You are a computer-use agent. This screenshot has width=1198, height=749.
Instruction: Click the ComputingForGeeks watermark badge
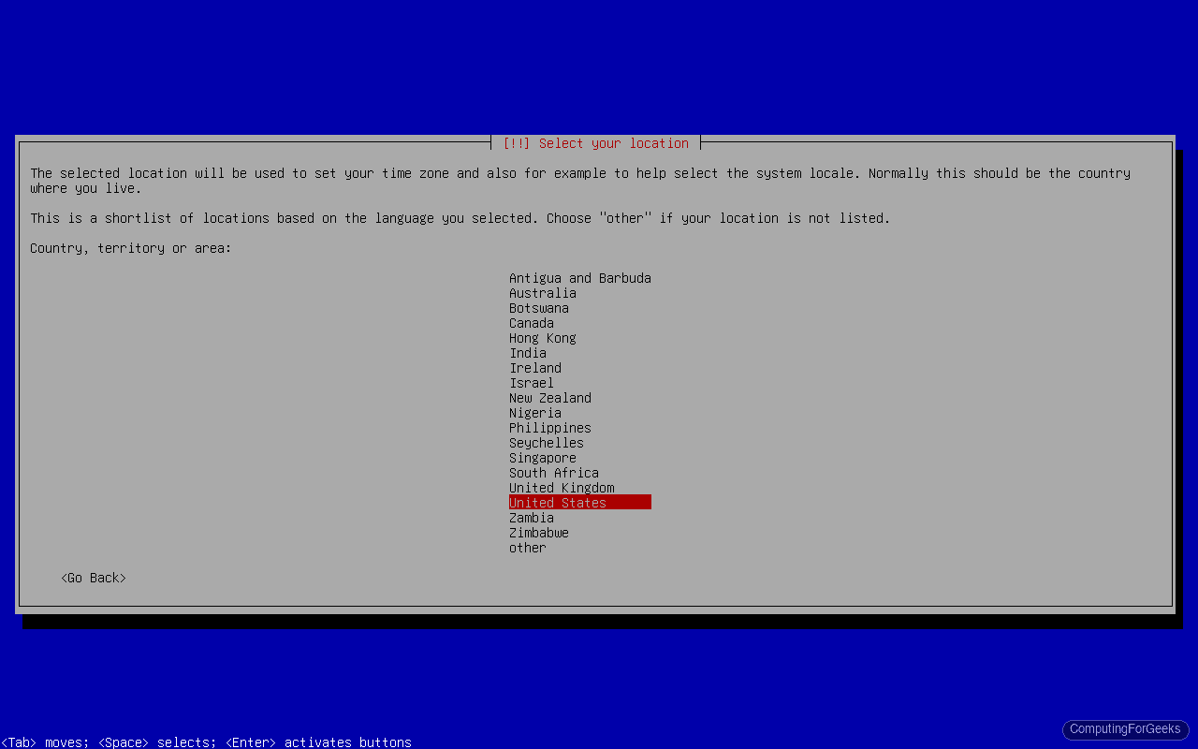pos(1125,729)
